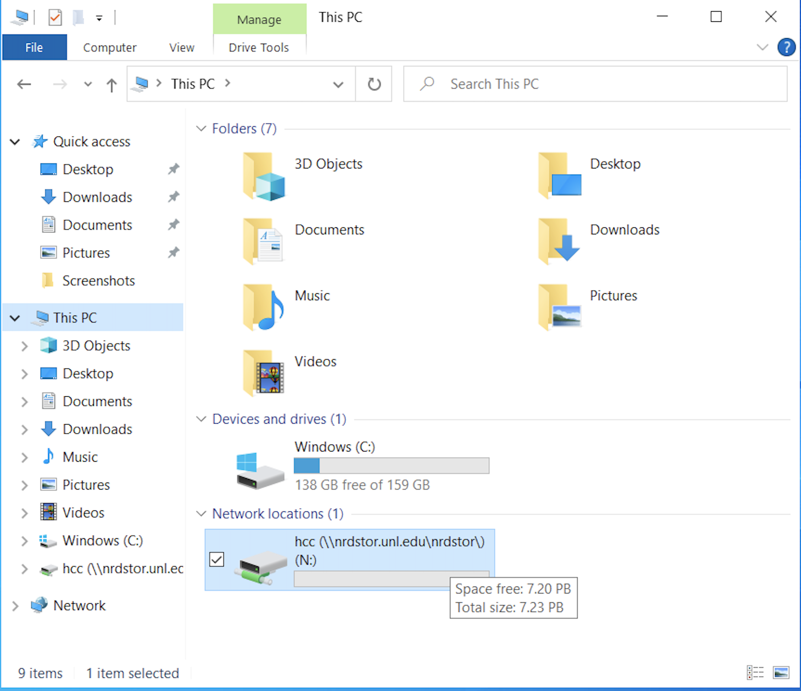801x691 pixels.
Task: Open the Videos folder icon
Action: 263,373
